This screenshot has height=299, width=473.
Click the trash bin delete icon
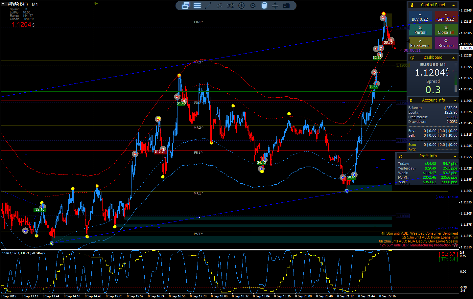click(x=264, y=6)
